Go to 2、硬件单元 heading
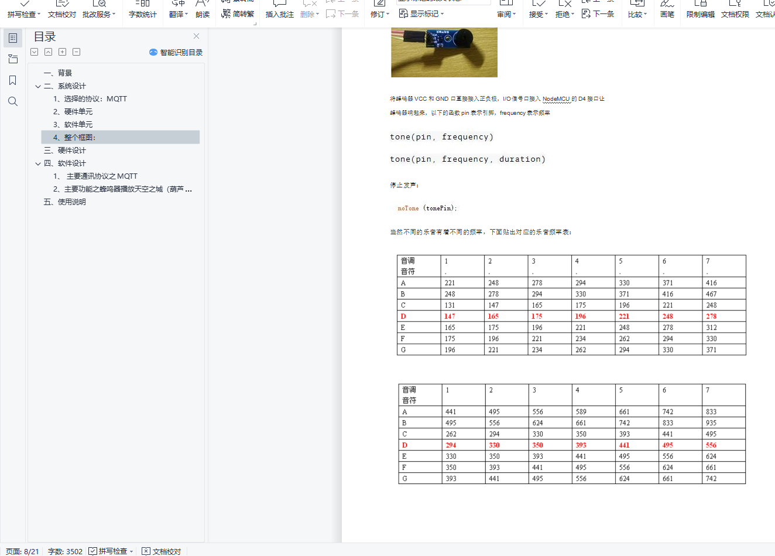The width and height of the screenshot is (775, 556). click(x=73, y=112)
